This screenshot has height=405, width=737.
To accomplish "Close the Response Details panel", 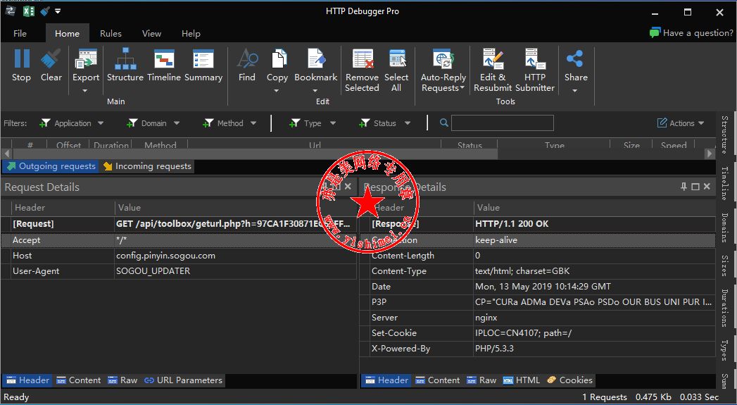I will point(707,187).
